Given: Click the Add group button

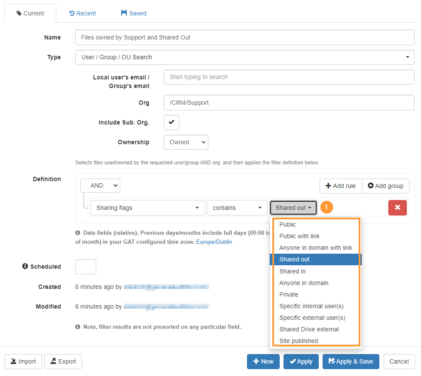Looking at the screenshot, I should point(386,186).
